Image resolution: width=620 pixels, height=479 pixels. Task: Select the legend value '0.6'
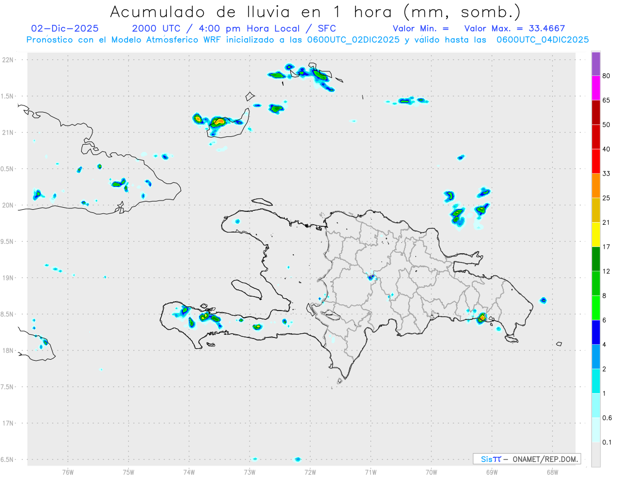[608, 418]
